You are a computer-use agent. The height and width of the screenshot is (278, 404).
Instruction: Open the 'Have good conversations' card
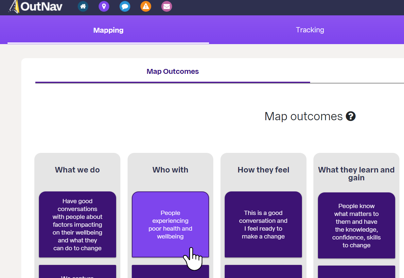tap(78, 224)
